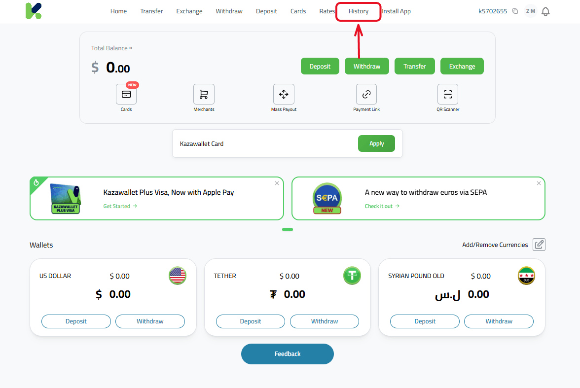Viewport: 580px width, 388px height.
Task: Open the notifications bell
Action: click(545, 11)
